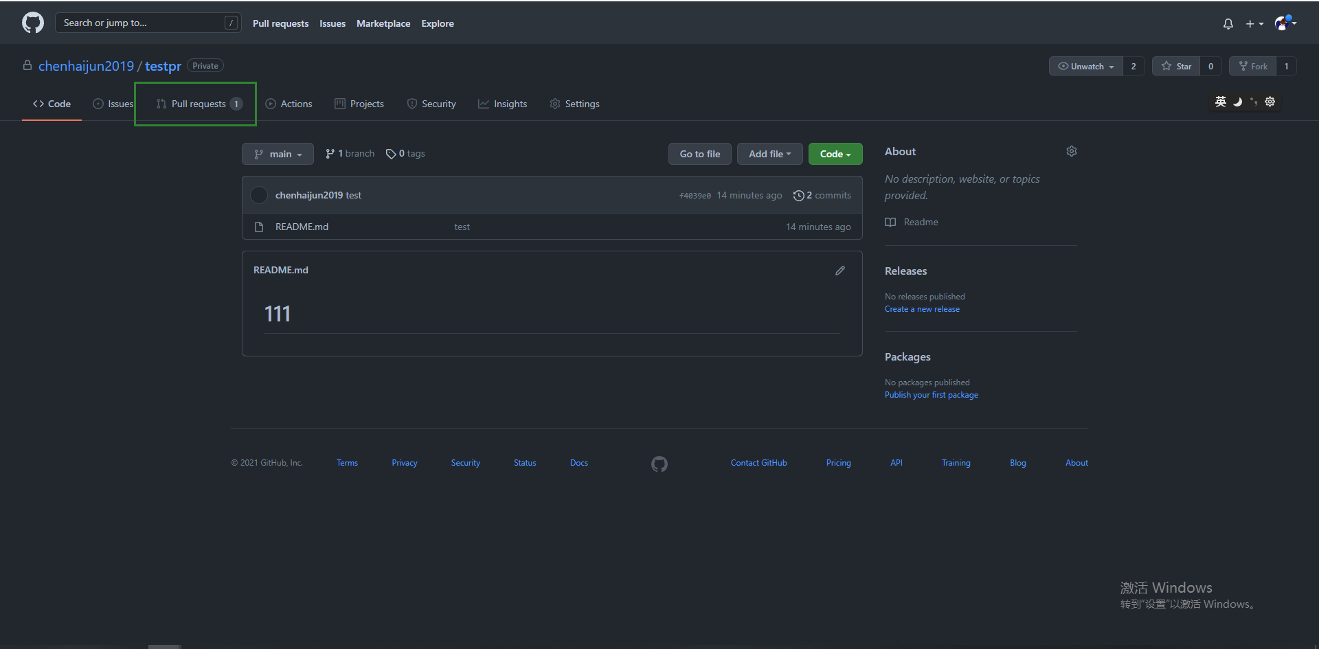Go to Marketplace
1319x649 pixels.
[x=383, y=23]
